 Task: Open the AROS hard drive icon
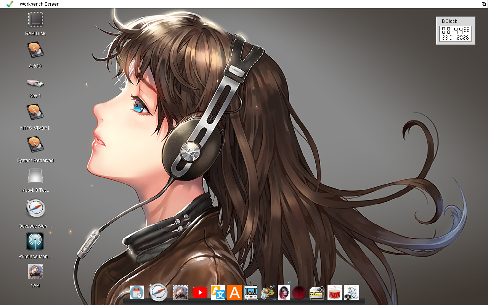tap(35, 51)
